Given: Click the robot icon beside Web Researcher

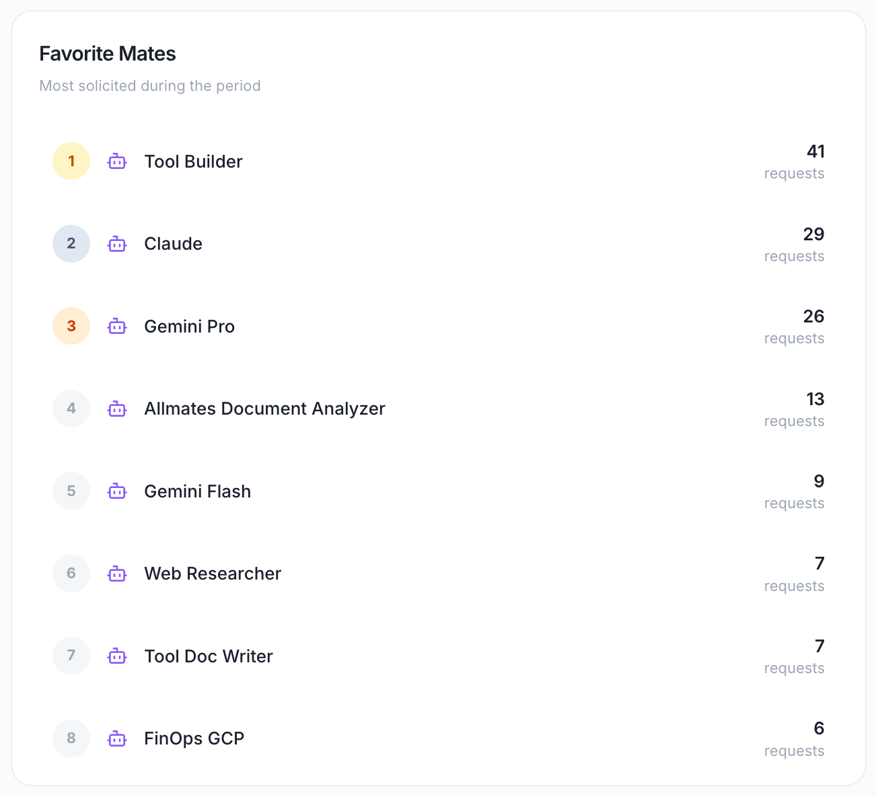Looking at the screenshot, I should pyautogui.click(x=117, y=574).
